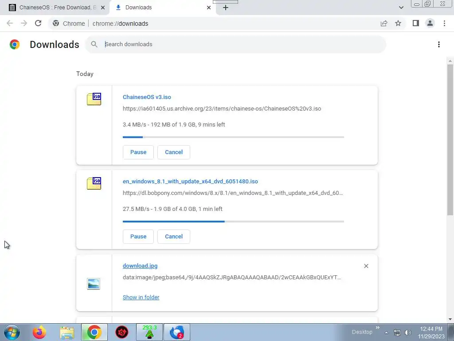
Task: Open Windows Explorer from the taskbar
Action: pyautogui.click(x=67, y=333)
